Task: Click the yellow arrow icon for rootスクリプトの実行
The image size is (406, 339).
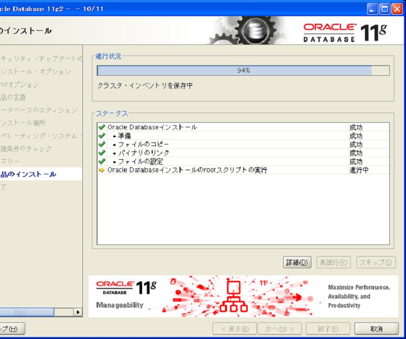Action: click(x=102, y=170)
